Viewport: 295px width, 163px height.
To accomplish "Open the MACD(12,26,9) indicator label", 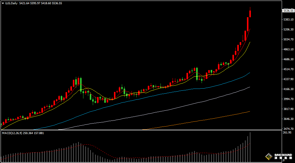I will click(12, 133).
